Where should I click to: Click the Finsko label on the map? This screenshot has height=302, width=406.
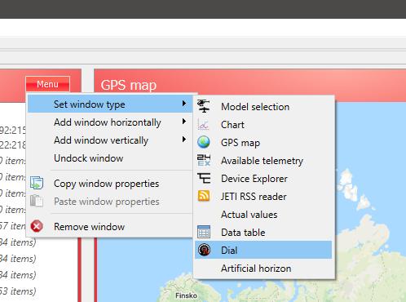pos(186,295)
